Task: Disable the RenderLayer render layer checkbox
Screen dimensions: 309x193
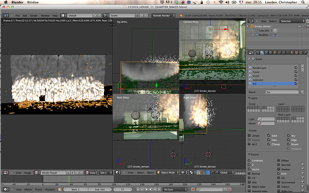Action: coord(296,68)
